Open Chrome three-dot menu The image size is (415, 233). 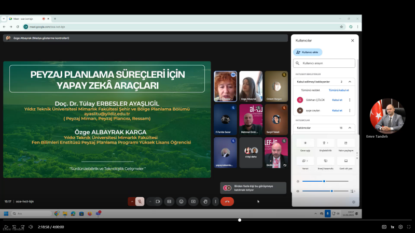click(x=357, y=27)
